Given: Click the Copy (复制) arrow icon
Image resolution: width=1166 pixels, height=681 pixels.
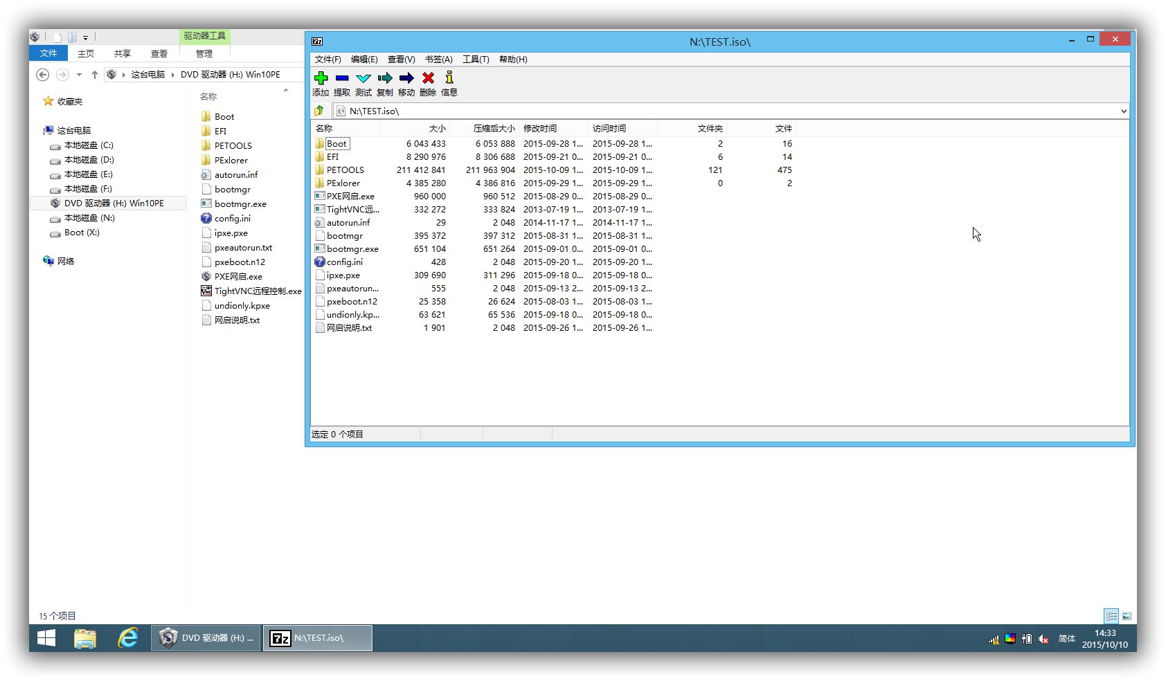Looking at the screenshot, I should pos(385,78).
